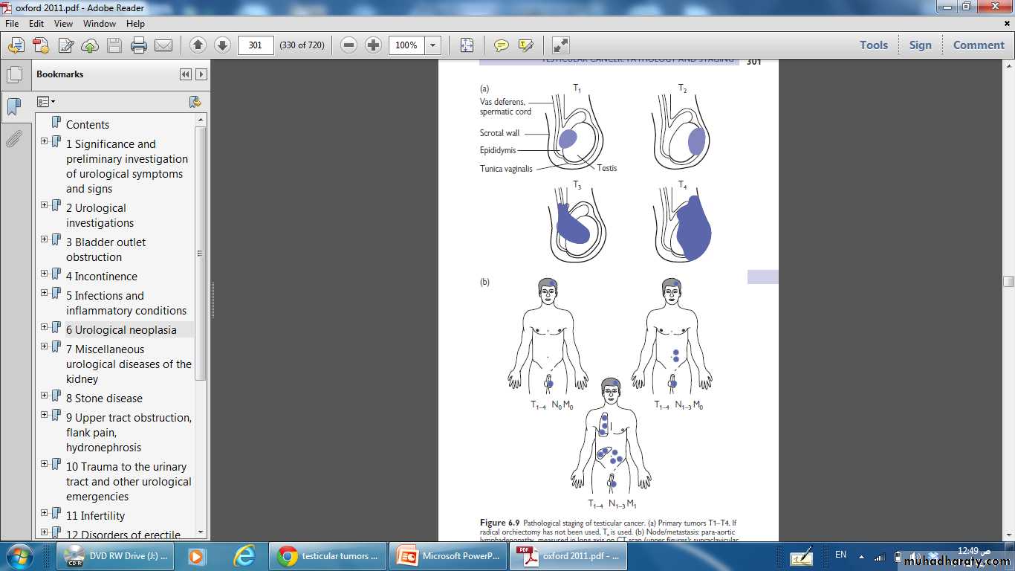The image size is (1015, 571).
Task: Open the Window menu
Action: tap(100, 24)
